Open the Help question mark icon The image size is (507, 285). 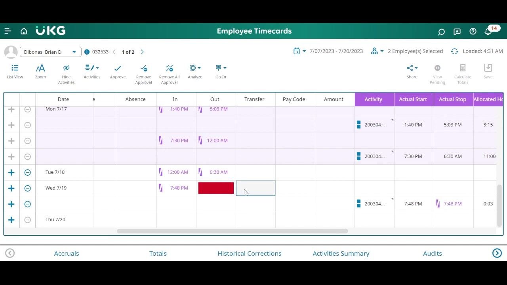(x=473, y=32)
